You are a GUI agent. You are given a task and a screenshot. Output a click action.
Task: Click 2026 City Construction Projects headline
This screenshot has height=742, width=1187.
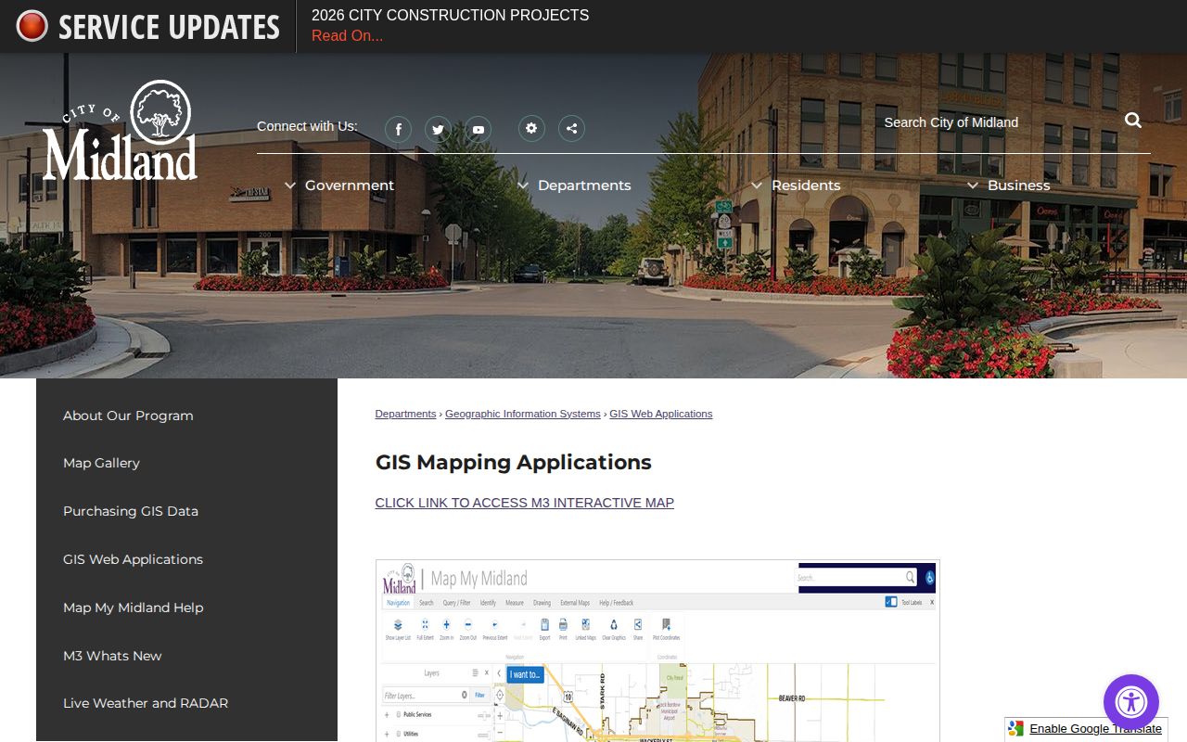coord(450,16)
